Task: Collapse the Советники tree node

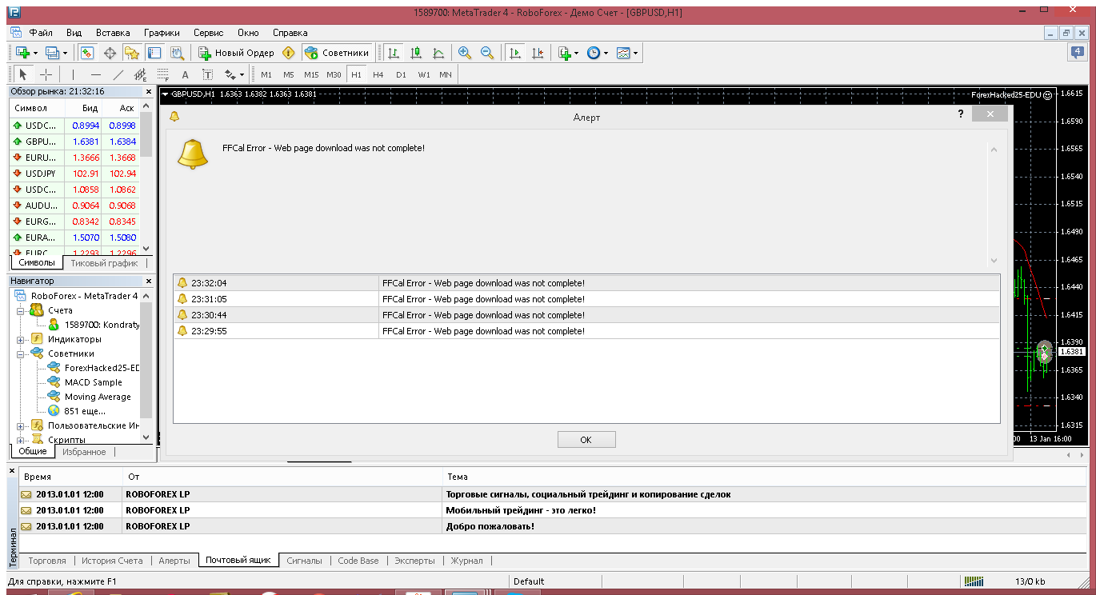Action: point(21,353)
